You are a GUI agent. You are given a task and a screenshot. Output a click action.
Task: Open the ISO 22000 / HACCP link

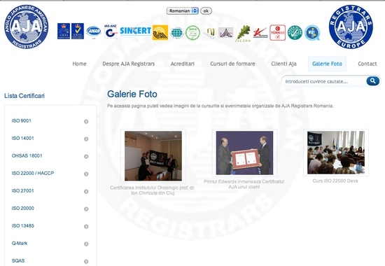33,173
